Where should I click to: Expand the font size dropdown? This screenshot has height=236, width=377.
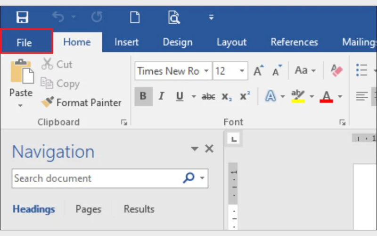tap(242, 71)
